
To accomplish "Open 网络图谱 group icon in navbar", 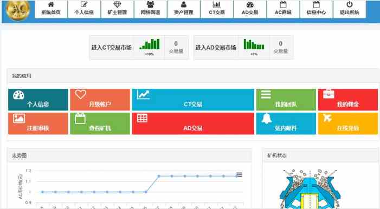I will [150, 4].
